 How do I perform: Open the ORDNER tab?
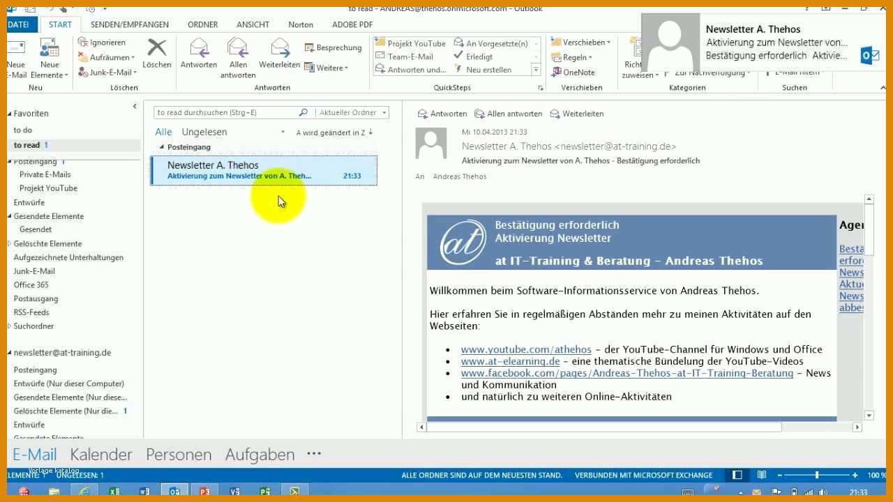tap(202, 24)
